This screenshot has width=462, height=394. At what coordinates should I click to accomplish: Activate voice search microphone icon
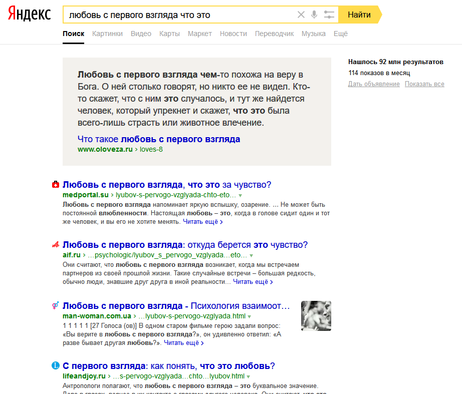click(x=314, y=15)
